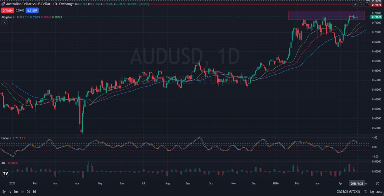Open the timezone menu showing UTC+3

[348, 191]
